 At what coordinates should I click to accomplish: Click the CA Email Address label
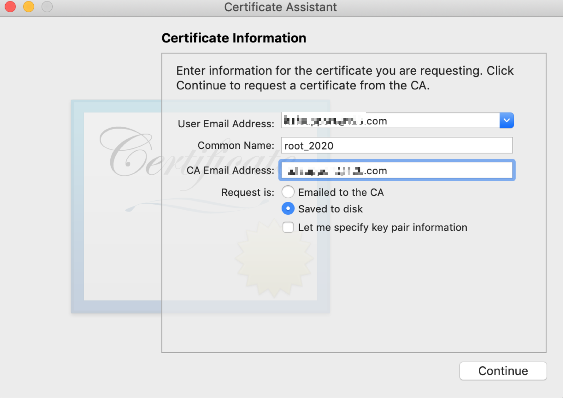coord(230,170)
